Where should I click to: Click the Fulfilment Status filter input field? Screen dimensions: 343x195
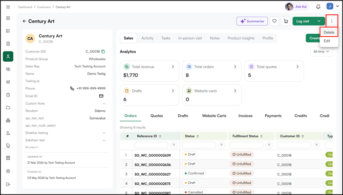pyautogui.click(x=246, y=145)
